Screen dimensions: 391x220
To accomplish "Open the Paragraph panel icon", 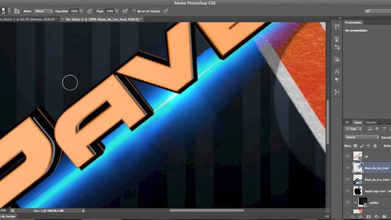I will (337, 80).
